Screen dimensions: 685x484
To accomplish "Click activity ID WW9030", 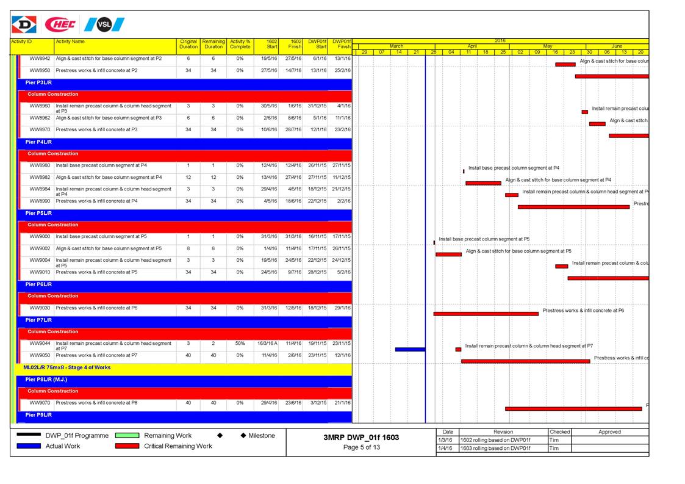I will point(40,308).
